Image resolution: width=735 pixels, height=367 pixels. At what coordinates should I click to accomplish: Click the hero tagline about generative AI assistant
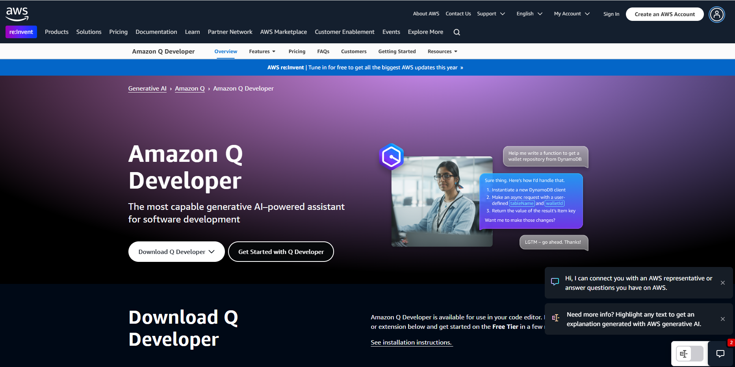[x=236, y=213]
